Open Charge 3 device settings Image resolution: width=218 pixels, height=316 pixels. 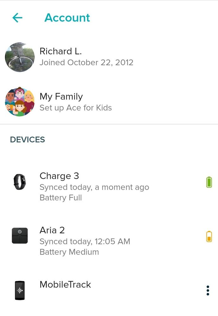tap(59, 176)
